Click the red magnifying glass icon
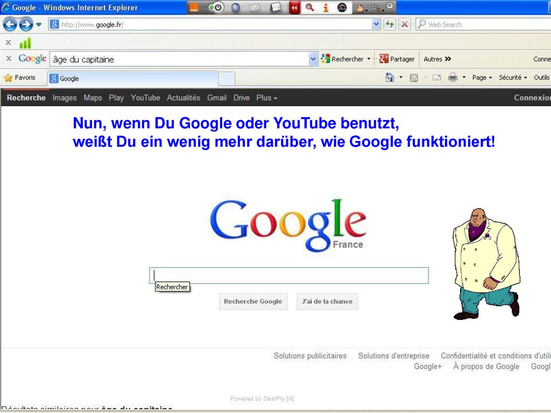Screen dimensions: 551x413 pyautogui.click(x=309, y=8)
